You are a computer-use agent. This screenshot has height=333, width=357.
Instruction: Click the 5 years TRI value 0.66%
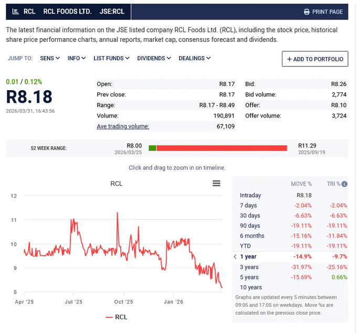click(x=339, y=277)
